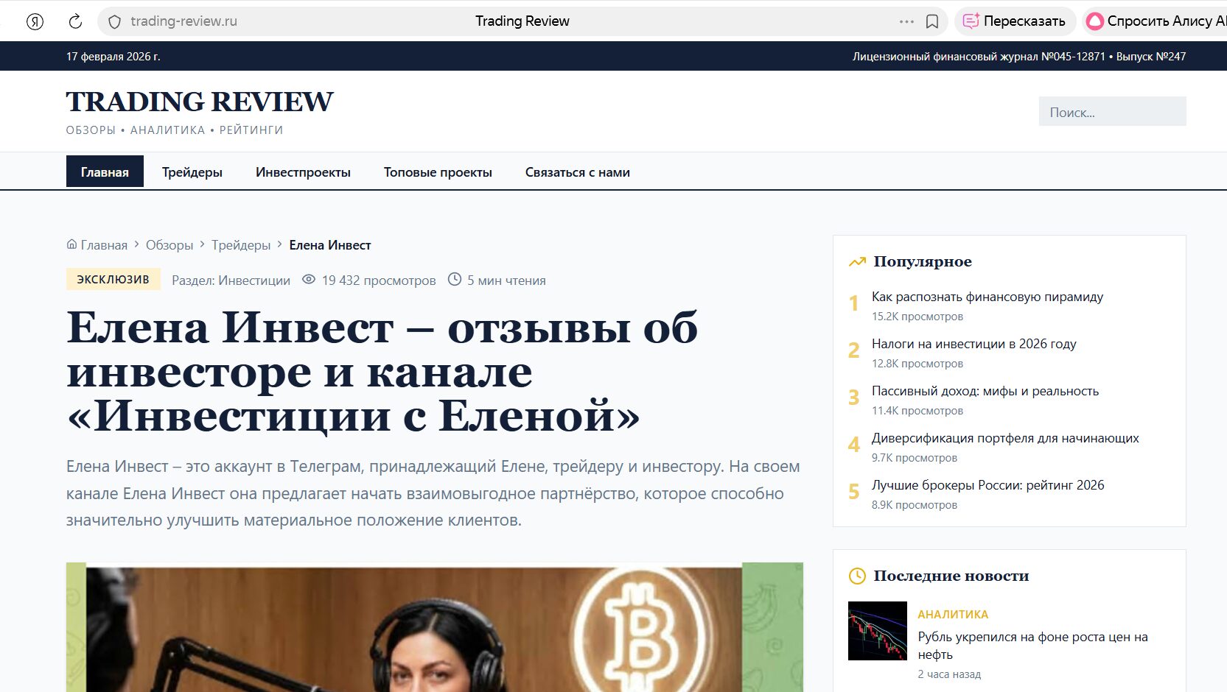
Task: Open the three-dots page menu
Action: click(906, 21)
